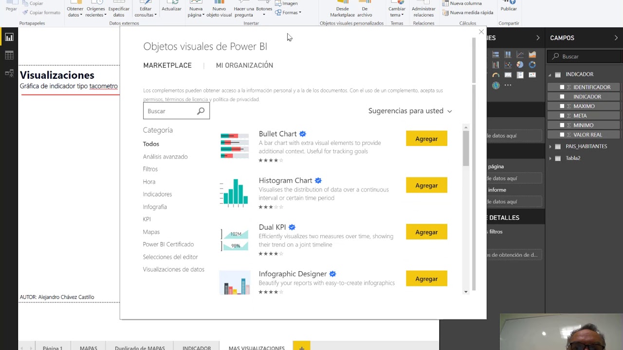Screen dimensions: 623x350
Task: Collapse the Visualizaciones pane chevron
Action: point(538,38)
